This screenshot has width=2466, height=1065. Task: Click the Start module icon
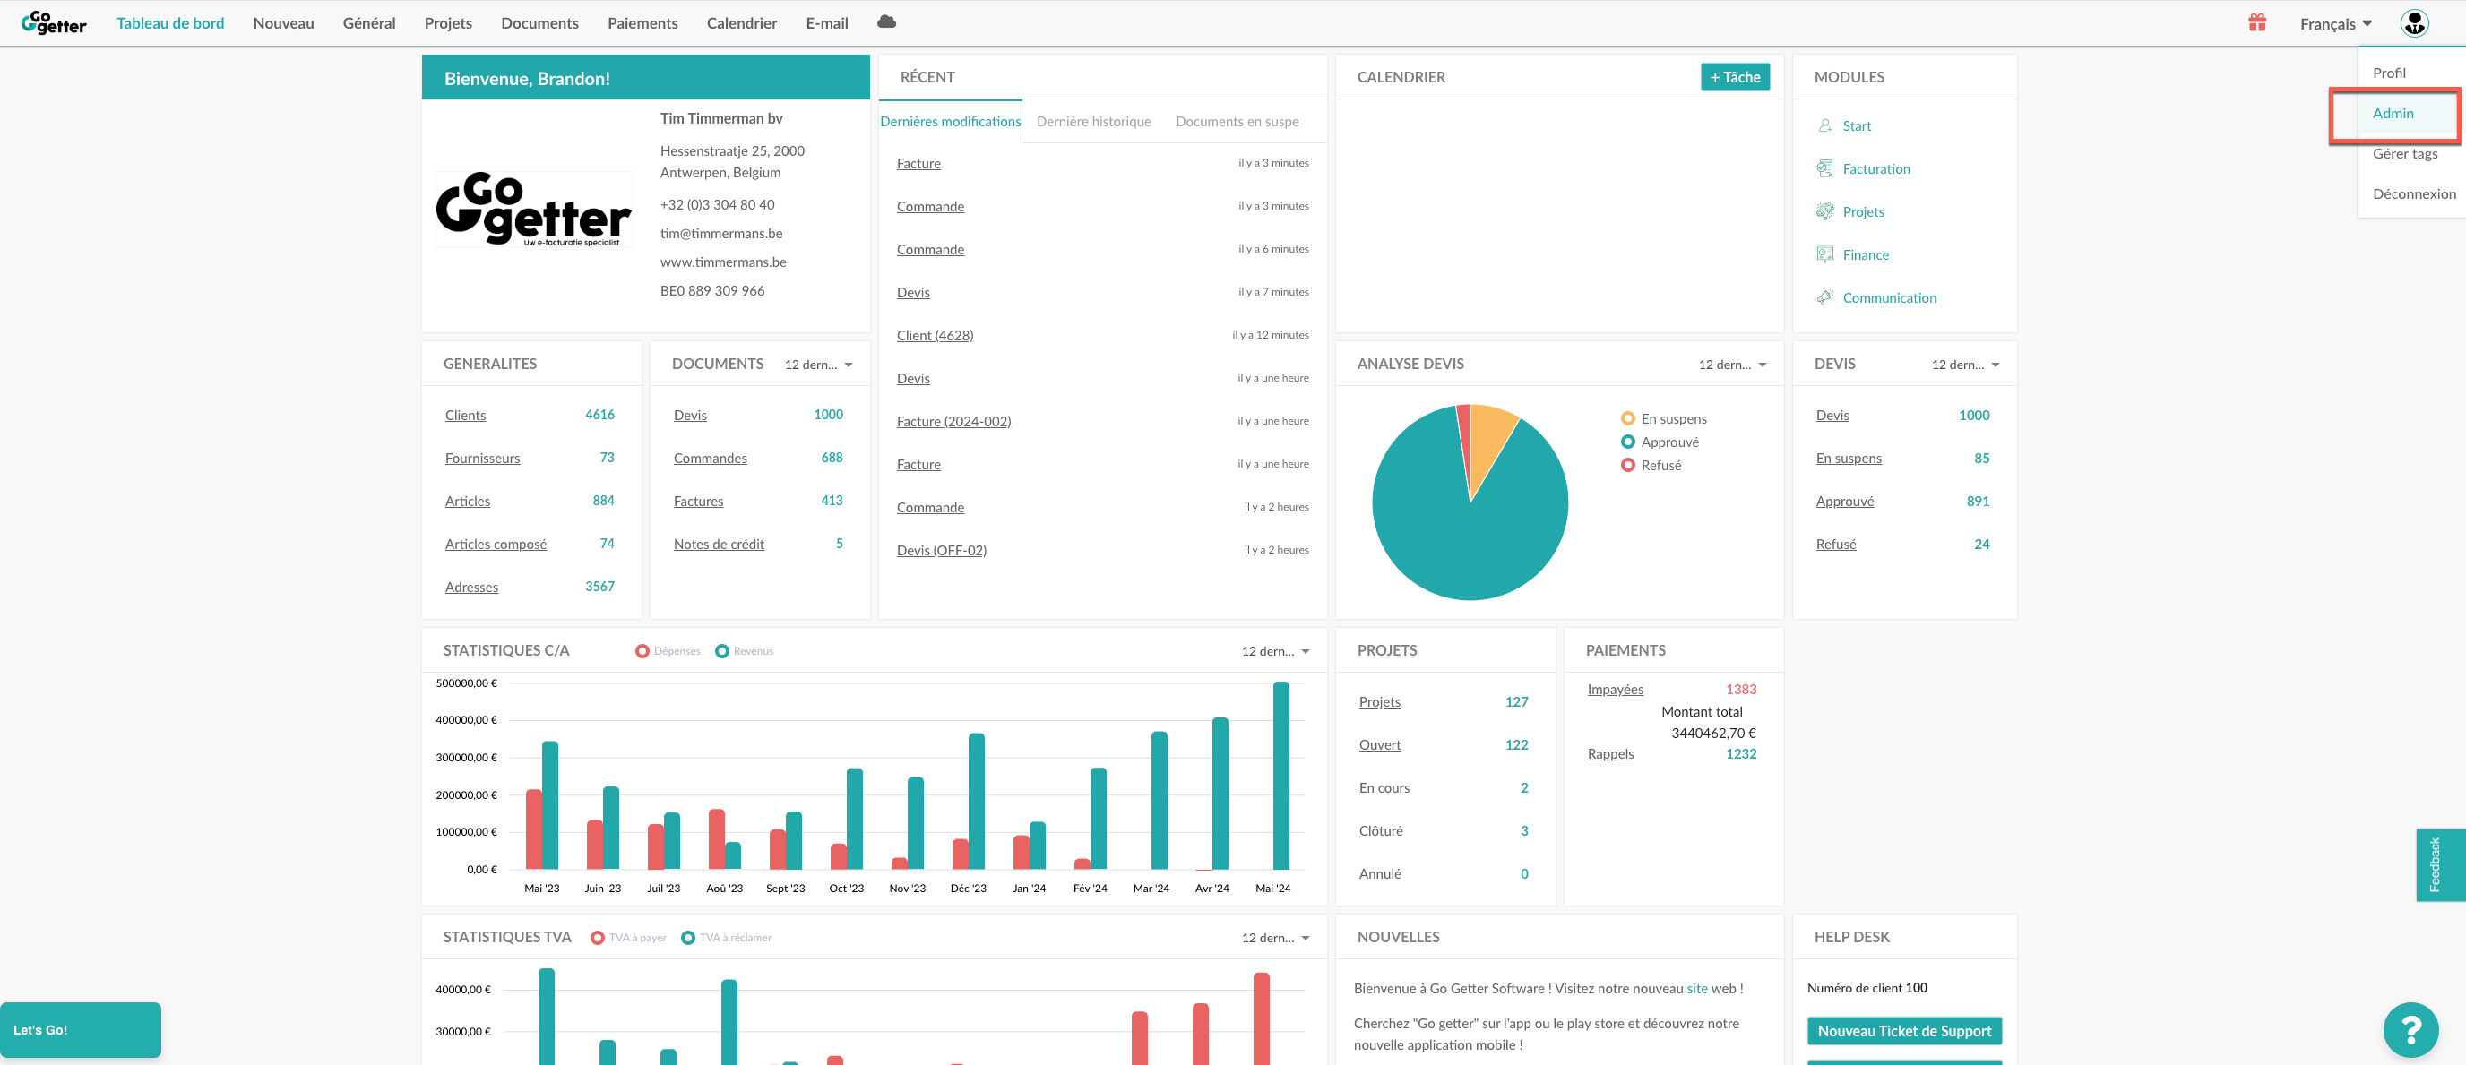click(x=1824, y=125)
